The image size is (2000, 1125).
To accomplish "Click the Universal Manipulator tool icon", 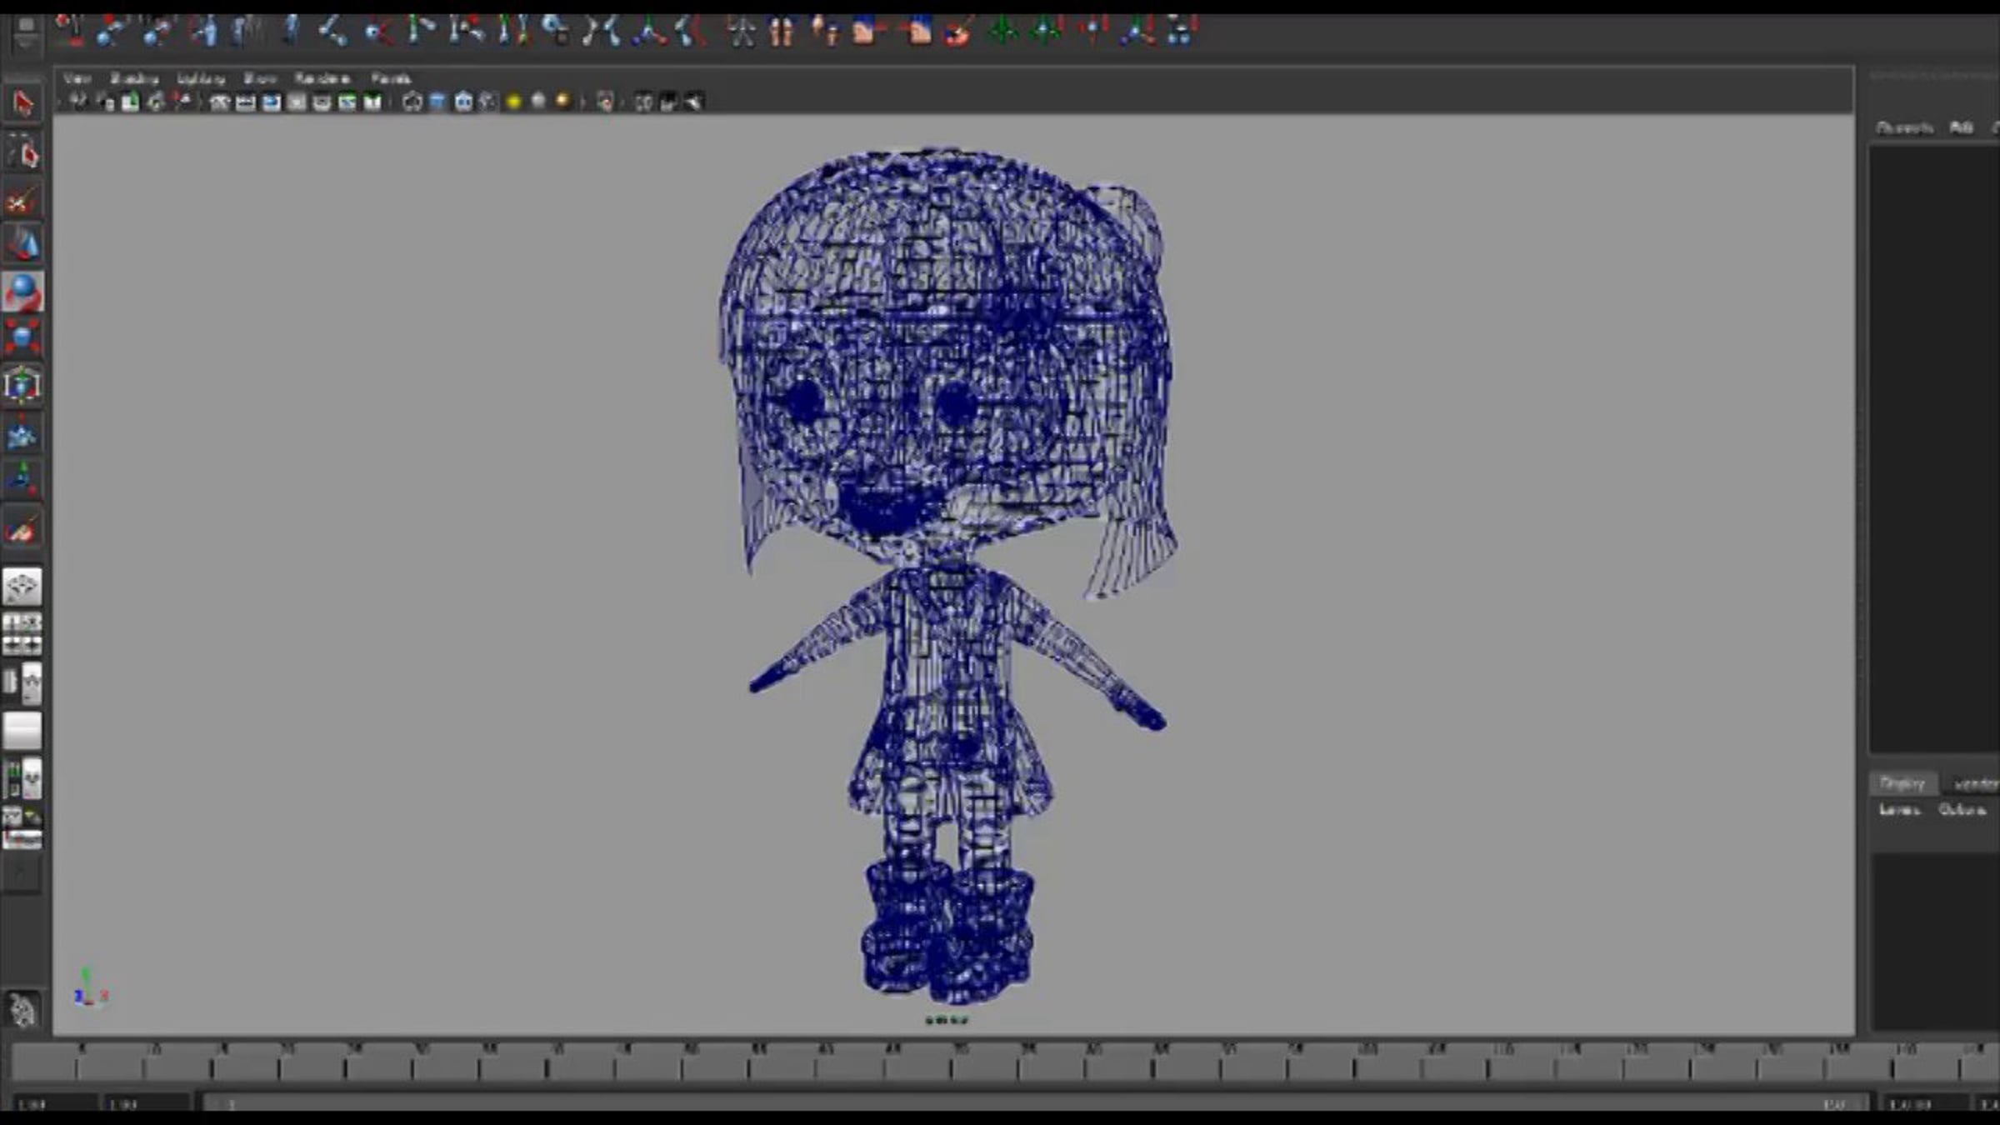I will [x=22, y=385].
